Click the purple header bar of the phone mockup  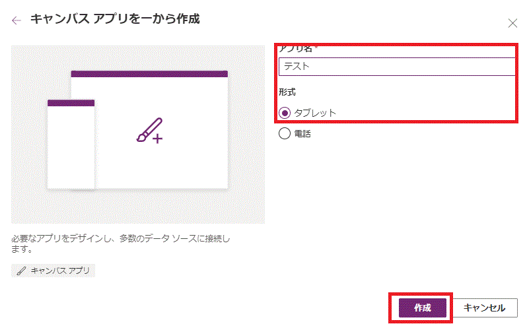pos(71,103)
